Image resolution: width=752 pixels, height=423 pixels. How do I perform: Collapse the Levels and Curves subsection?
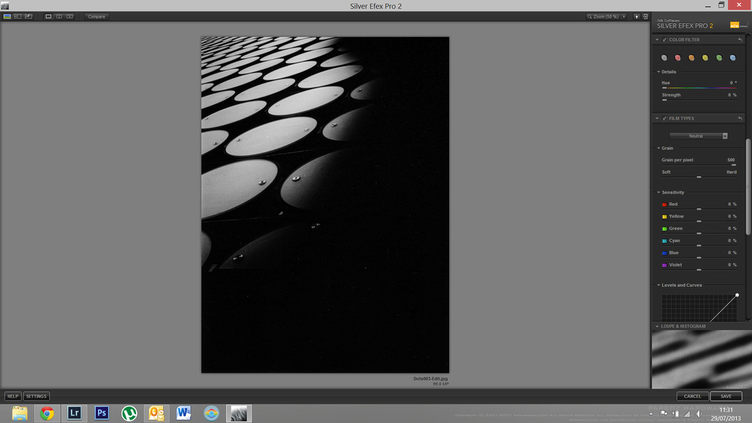[x=658, y=286]
